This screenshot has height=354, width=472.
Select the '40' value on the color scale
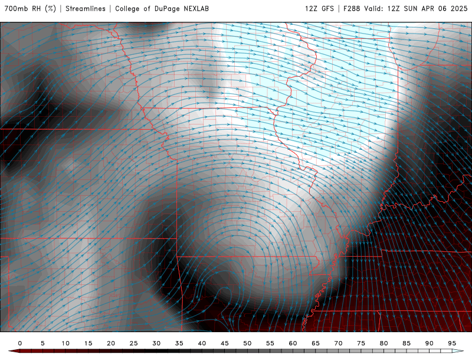202,343
